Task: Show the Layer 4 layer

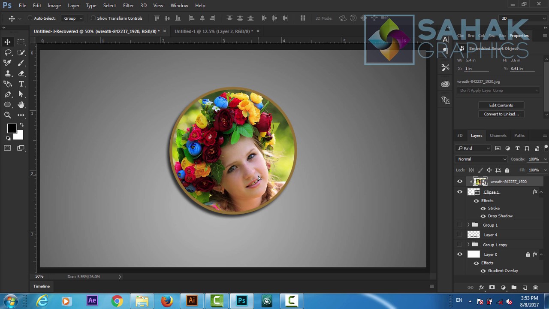Action: (460, 235)
